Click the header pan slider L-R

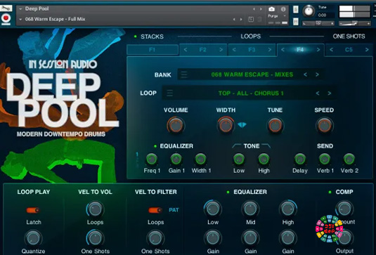click(x=318, y=23)
